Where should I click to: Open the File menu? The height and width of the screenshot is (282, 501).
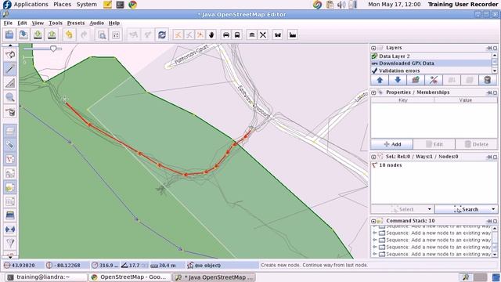click(8, 23)
